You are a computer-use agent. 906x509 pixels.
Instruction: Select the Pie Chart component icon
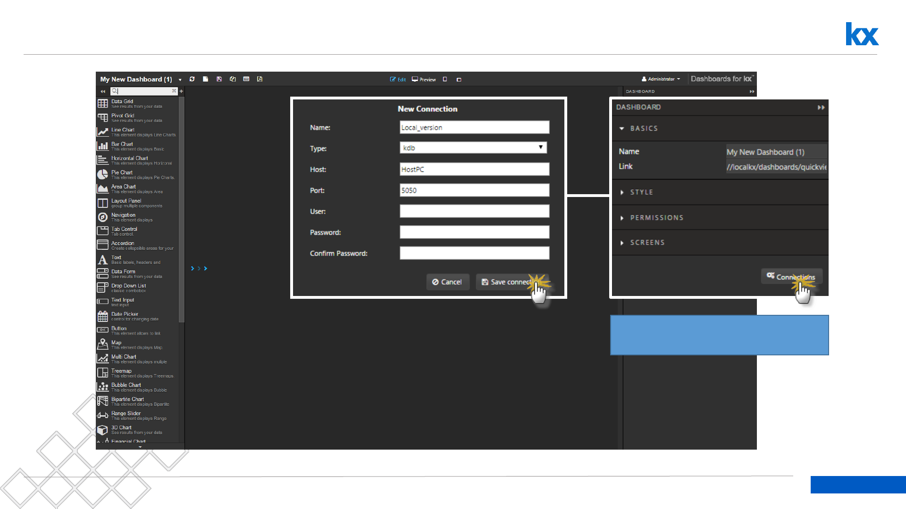(102, 174)
